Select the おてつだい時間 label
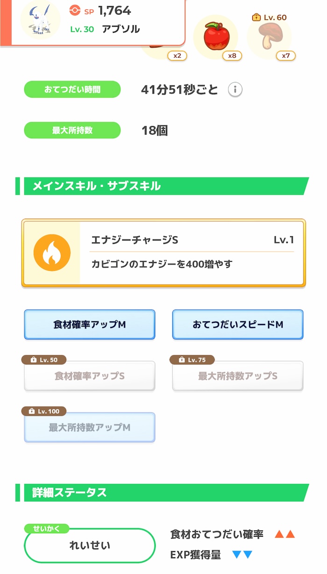327x574 pixels. coord(72,89)
